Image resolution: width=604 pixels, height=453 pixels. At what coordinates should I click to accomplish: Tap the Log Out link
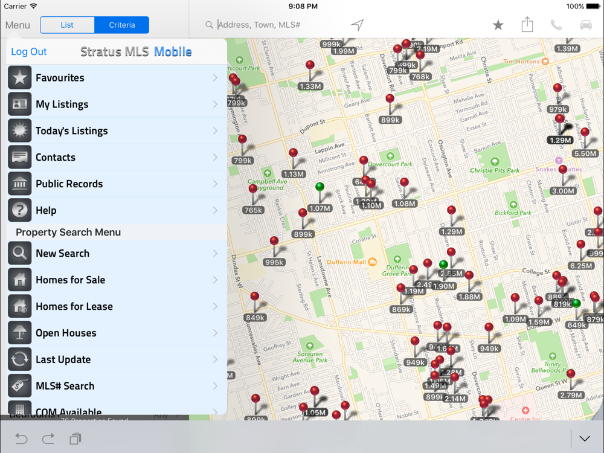click(29, 51)
